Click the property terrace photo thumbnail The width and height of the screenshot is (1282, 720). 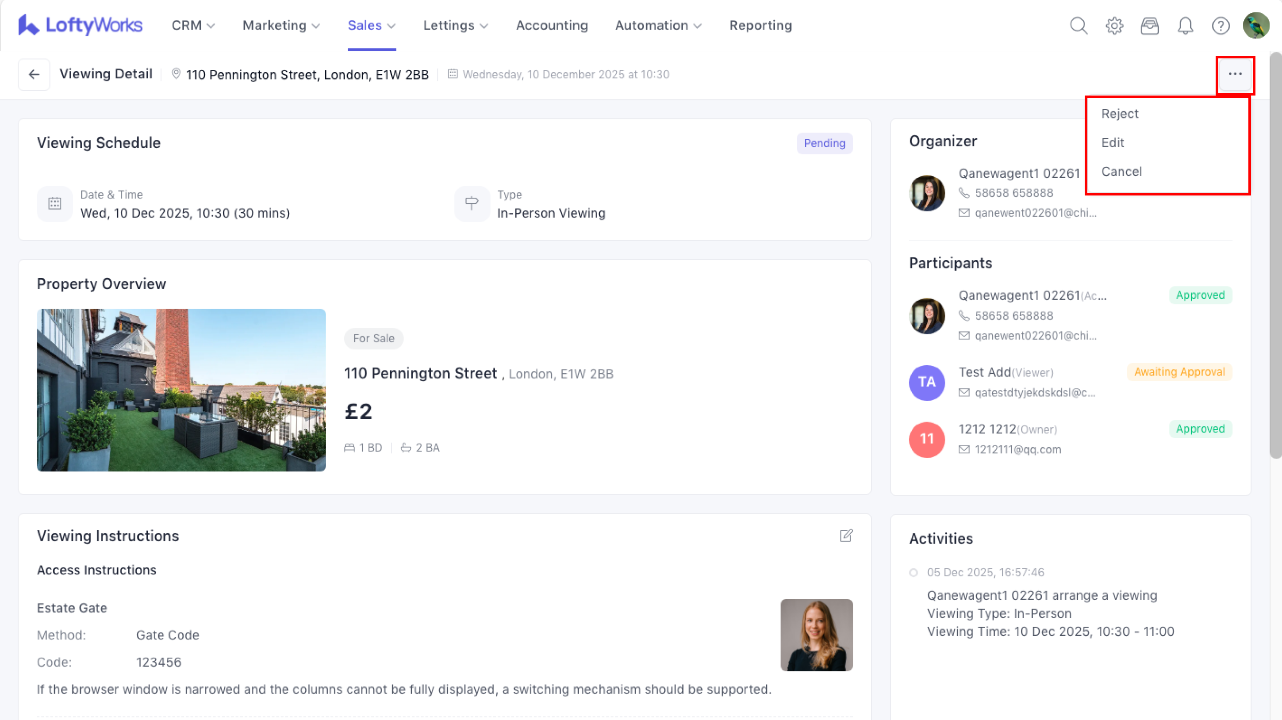point(181,390)
